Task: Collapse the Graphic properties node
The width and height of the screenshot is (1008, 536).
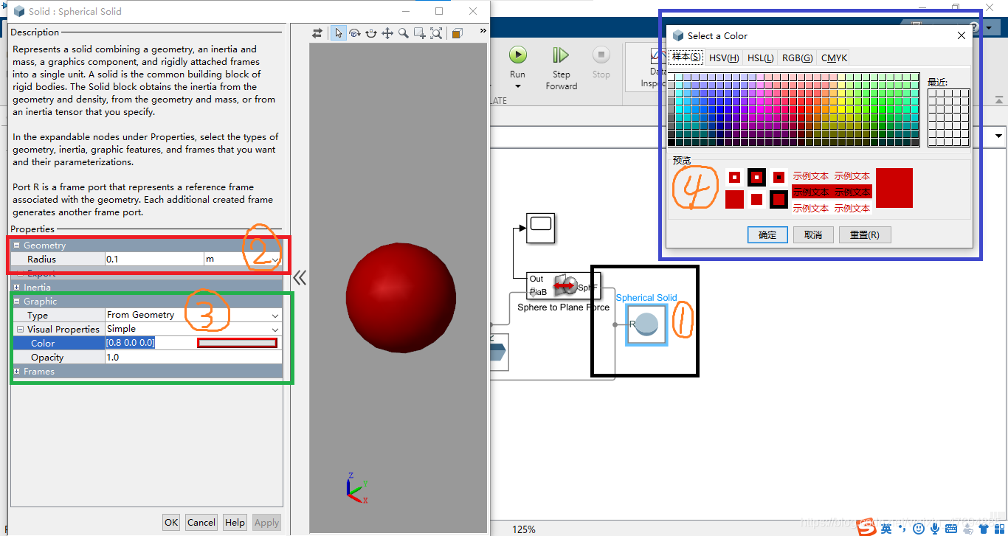Action: 16,301
